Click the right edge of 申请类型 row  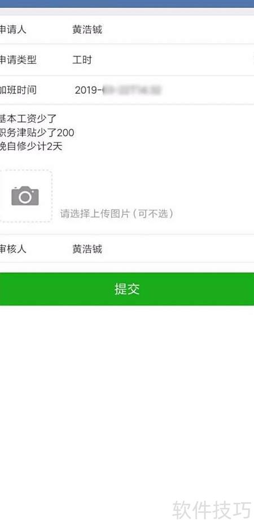tap(252, 60)
